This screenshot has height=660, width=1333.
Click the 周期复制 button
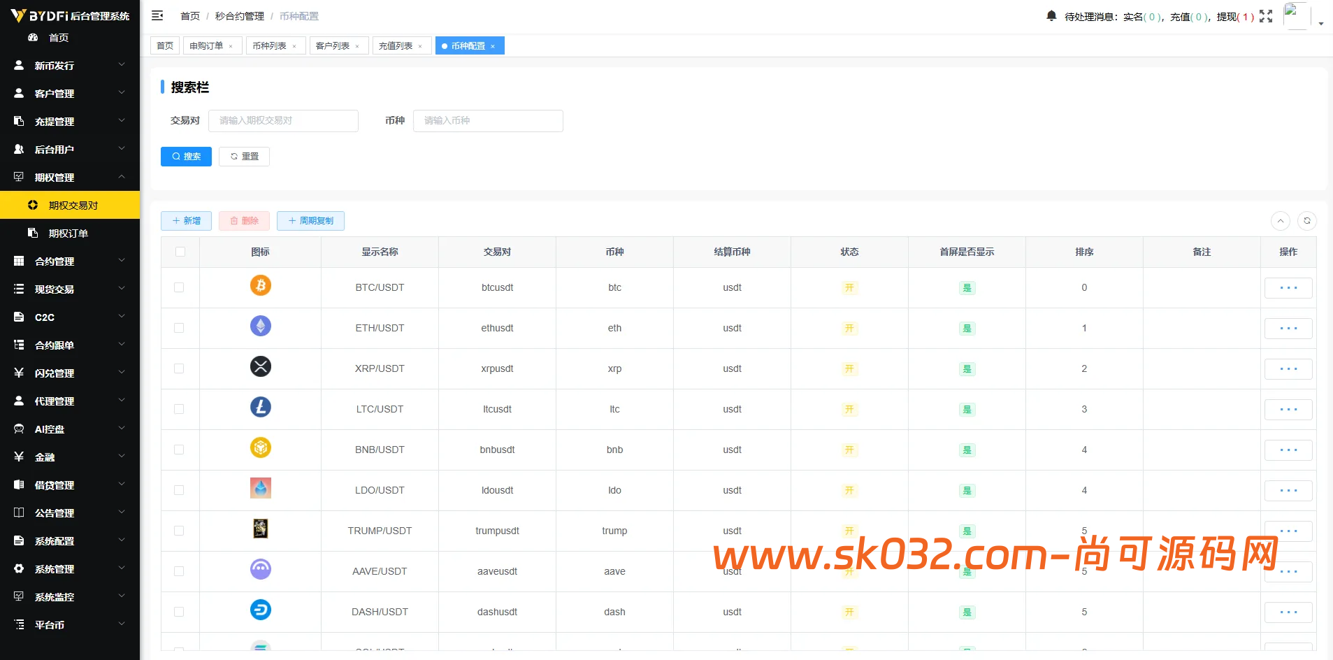coord(310,221)
